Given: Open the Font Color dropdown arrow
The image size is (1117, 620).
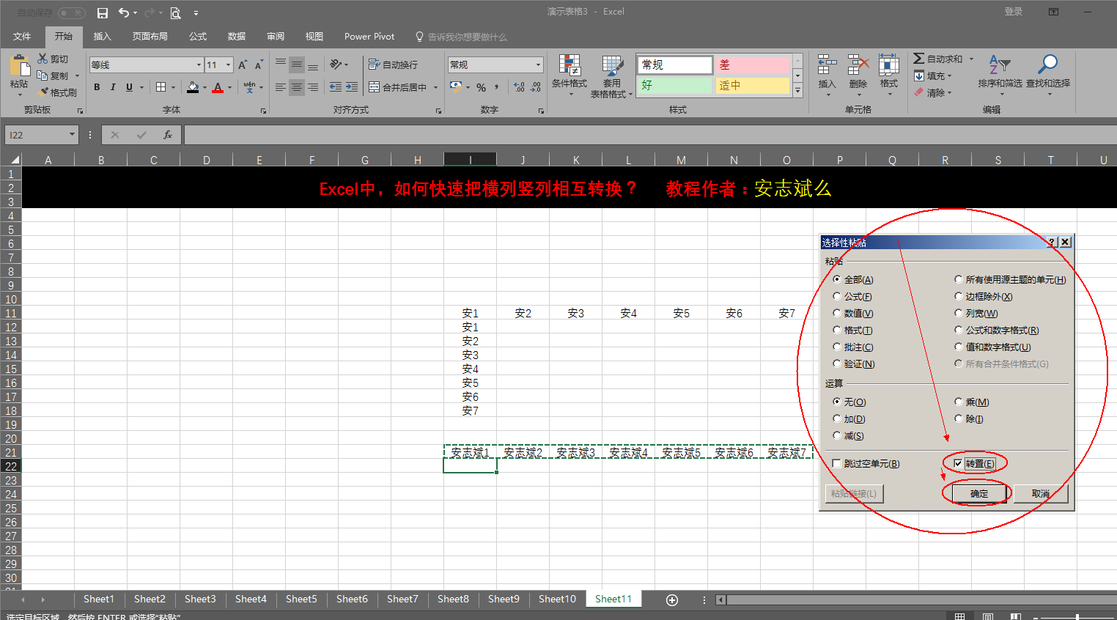Looking at the screenshot, I should tap(229, 87).
